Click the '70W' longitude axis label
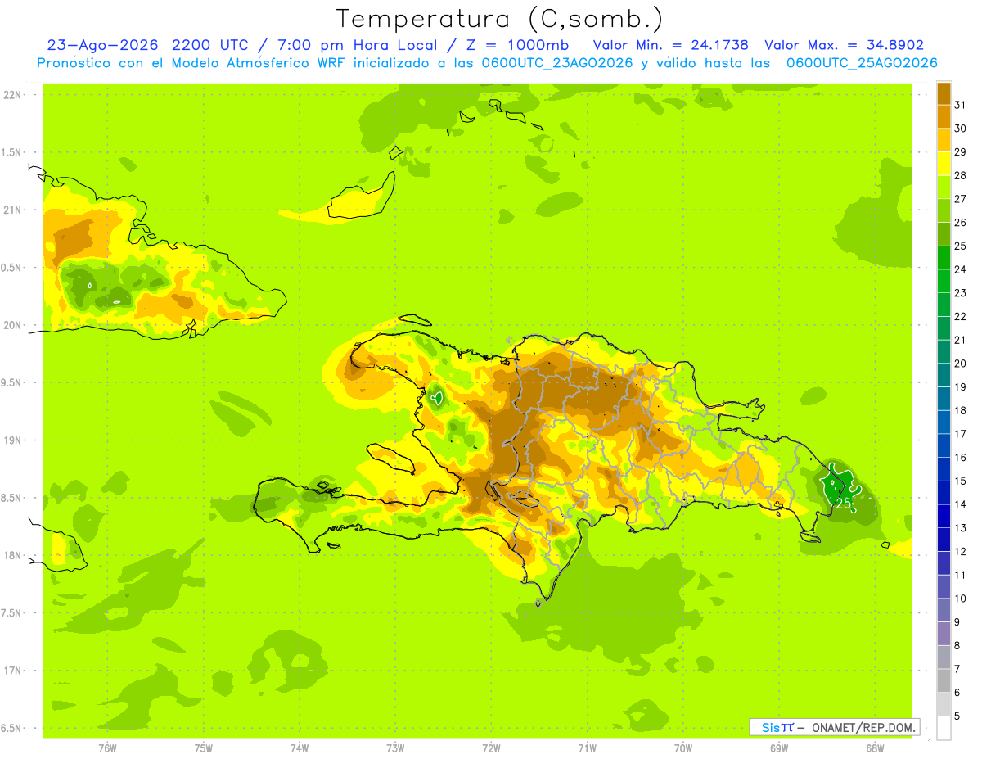The height and width of the screenshot is (759, 982). 683,748
